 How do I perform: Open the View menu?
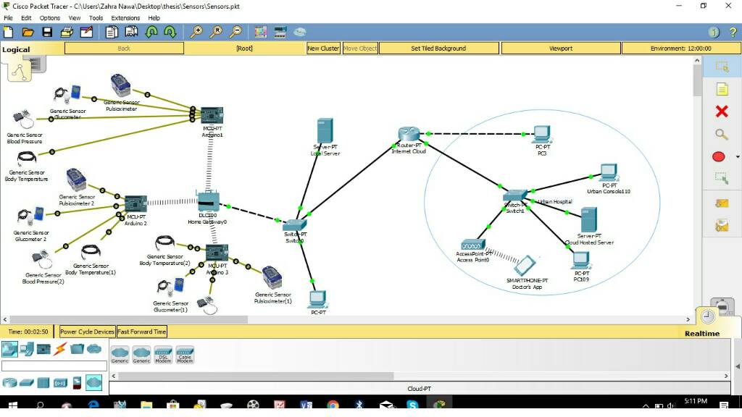[x=75, y=18]
